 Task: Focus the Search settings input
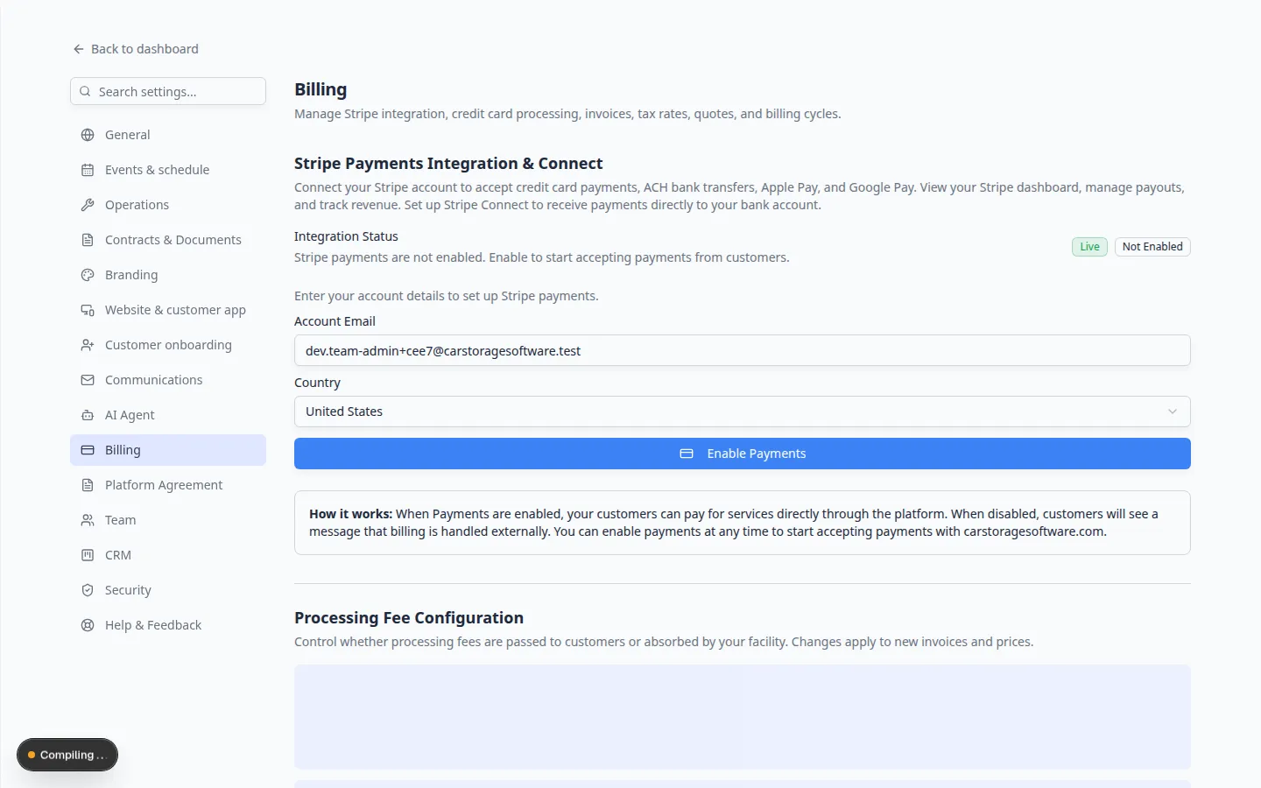(x=168, y=91)
